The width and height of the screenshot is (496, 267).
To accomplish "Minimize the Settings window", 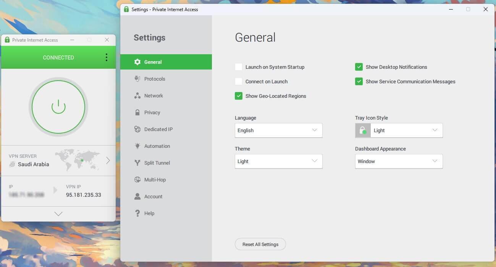I will coord(451,9).
